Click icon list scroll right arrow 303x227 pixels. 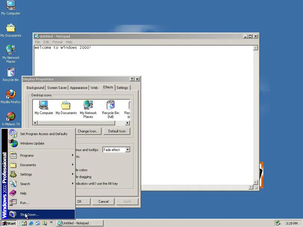(x=128, y=123)
